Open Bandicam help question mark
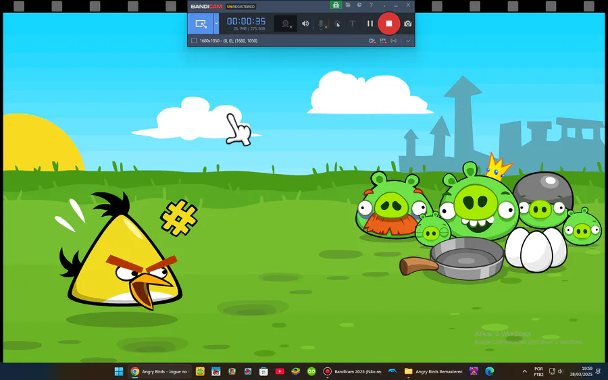608x380 pixels. pyautogui.click(x=371, y=5)
